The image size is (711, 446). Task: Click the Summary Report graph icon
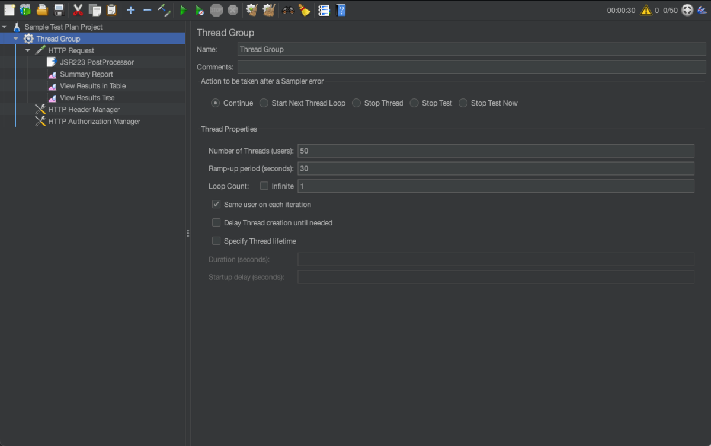52,74
